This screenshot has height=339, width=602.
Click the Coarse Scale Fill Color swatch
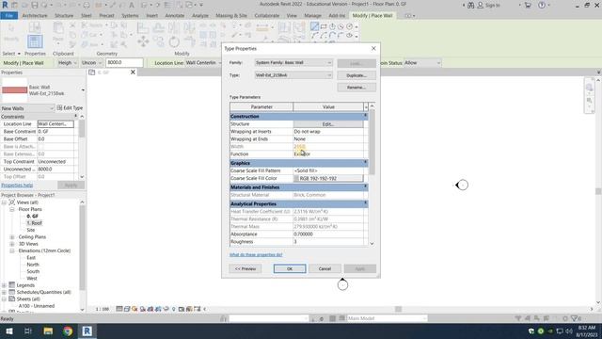(328, 178)
